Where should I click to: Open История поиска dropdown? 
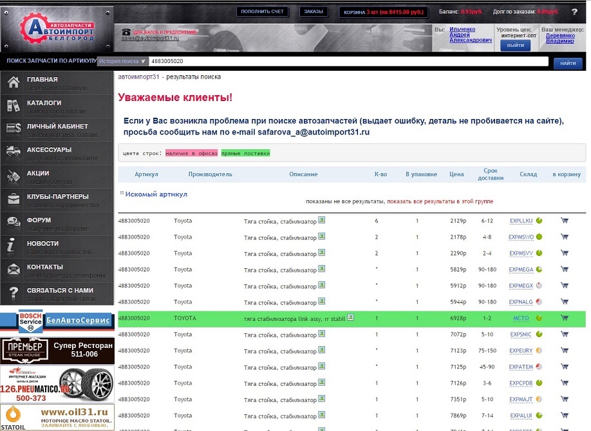tap(122, 62)
